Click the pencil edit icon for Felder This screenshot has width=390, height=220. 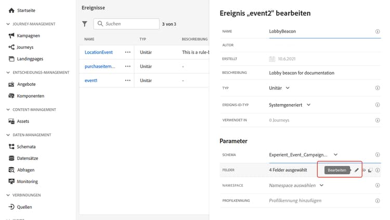click(356, 170)
